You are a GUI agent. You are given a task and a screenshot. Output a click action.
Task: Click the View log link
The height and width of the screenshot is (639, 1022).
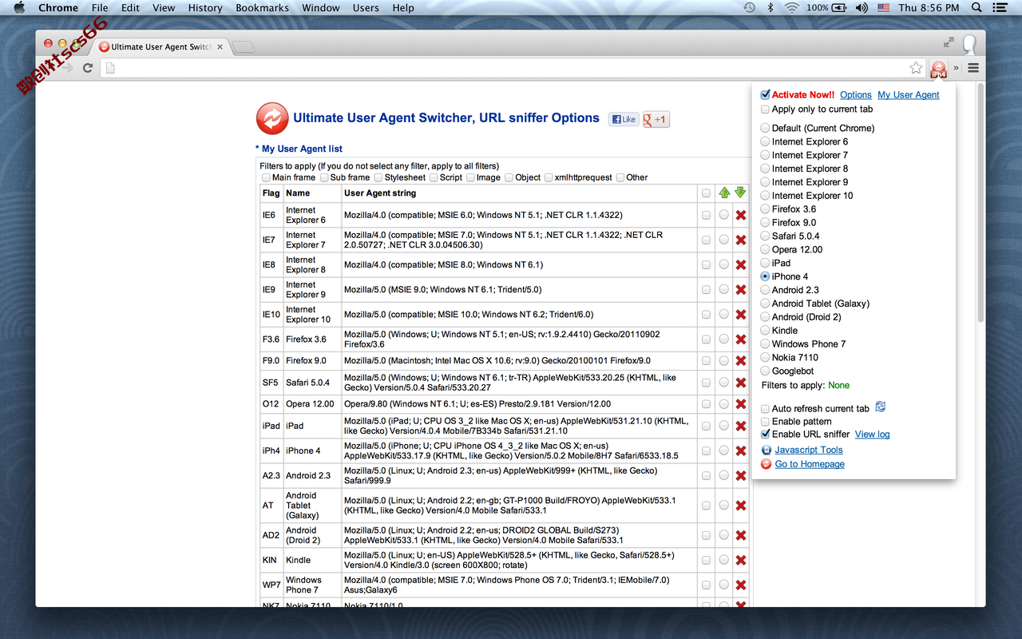coord(872,435)
